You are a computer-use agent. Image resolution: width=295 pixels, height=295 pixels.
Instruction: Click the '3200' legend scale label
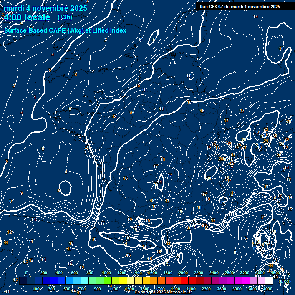[x=245, y=273]
